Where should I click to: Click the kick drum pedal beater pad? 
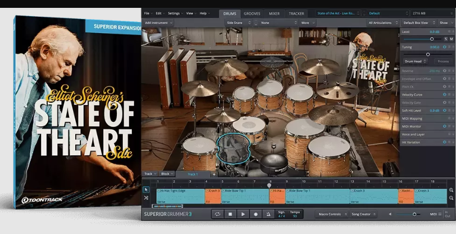tap(273, 164)
